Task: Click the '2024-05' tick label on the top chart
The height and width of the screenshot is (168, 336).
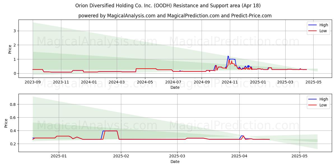Action: point(145,82)
